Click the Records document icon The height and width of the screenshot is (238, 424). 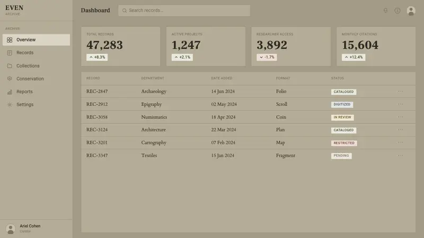coord(10,53)
